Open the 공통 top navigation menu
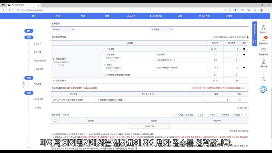Screen dimensions: 272x153 tap(180, 16)
